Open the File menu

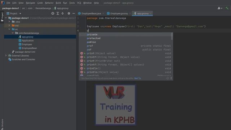click(x=8, y=3)
